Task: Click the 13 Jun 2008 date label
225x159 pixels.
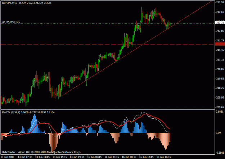Action: point(8,157)
